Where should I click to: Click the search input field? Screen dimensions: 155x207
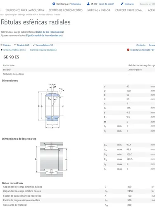coord(147,4)
